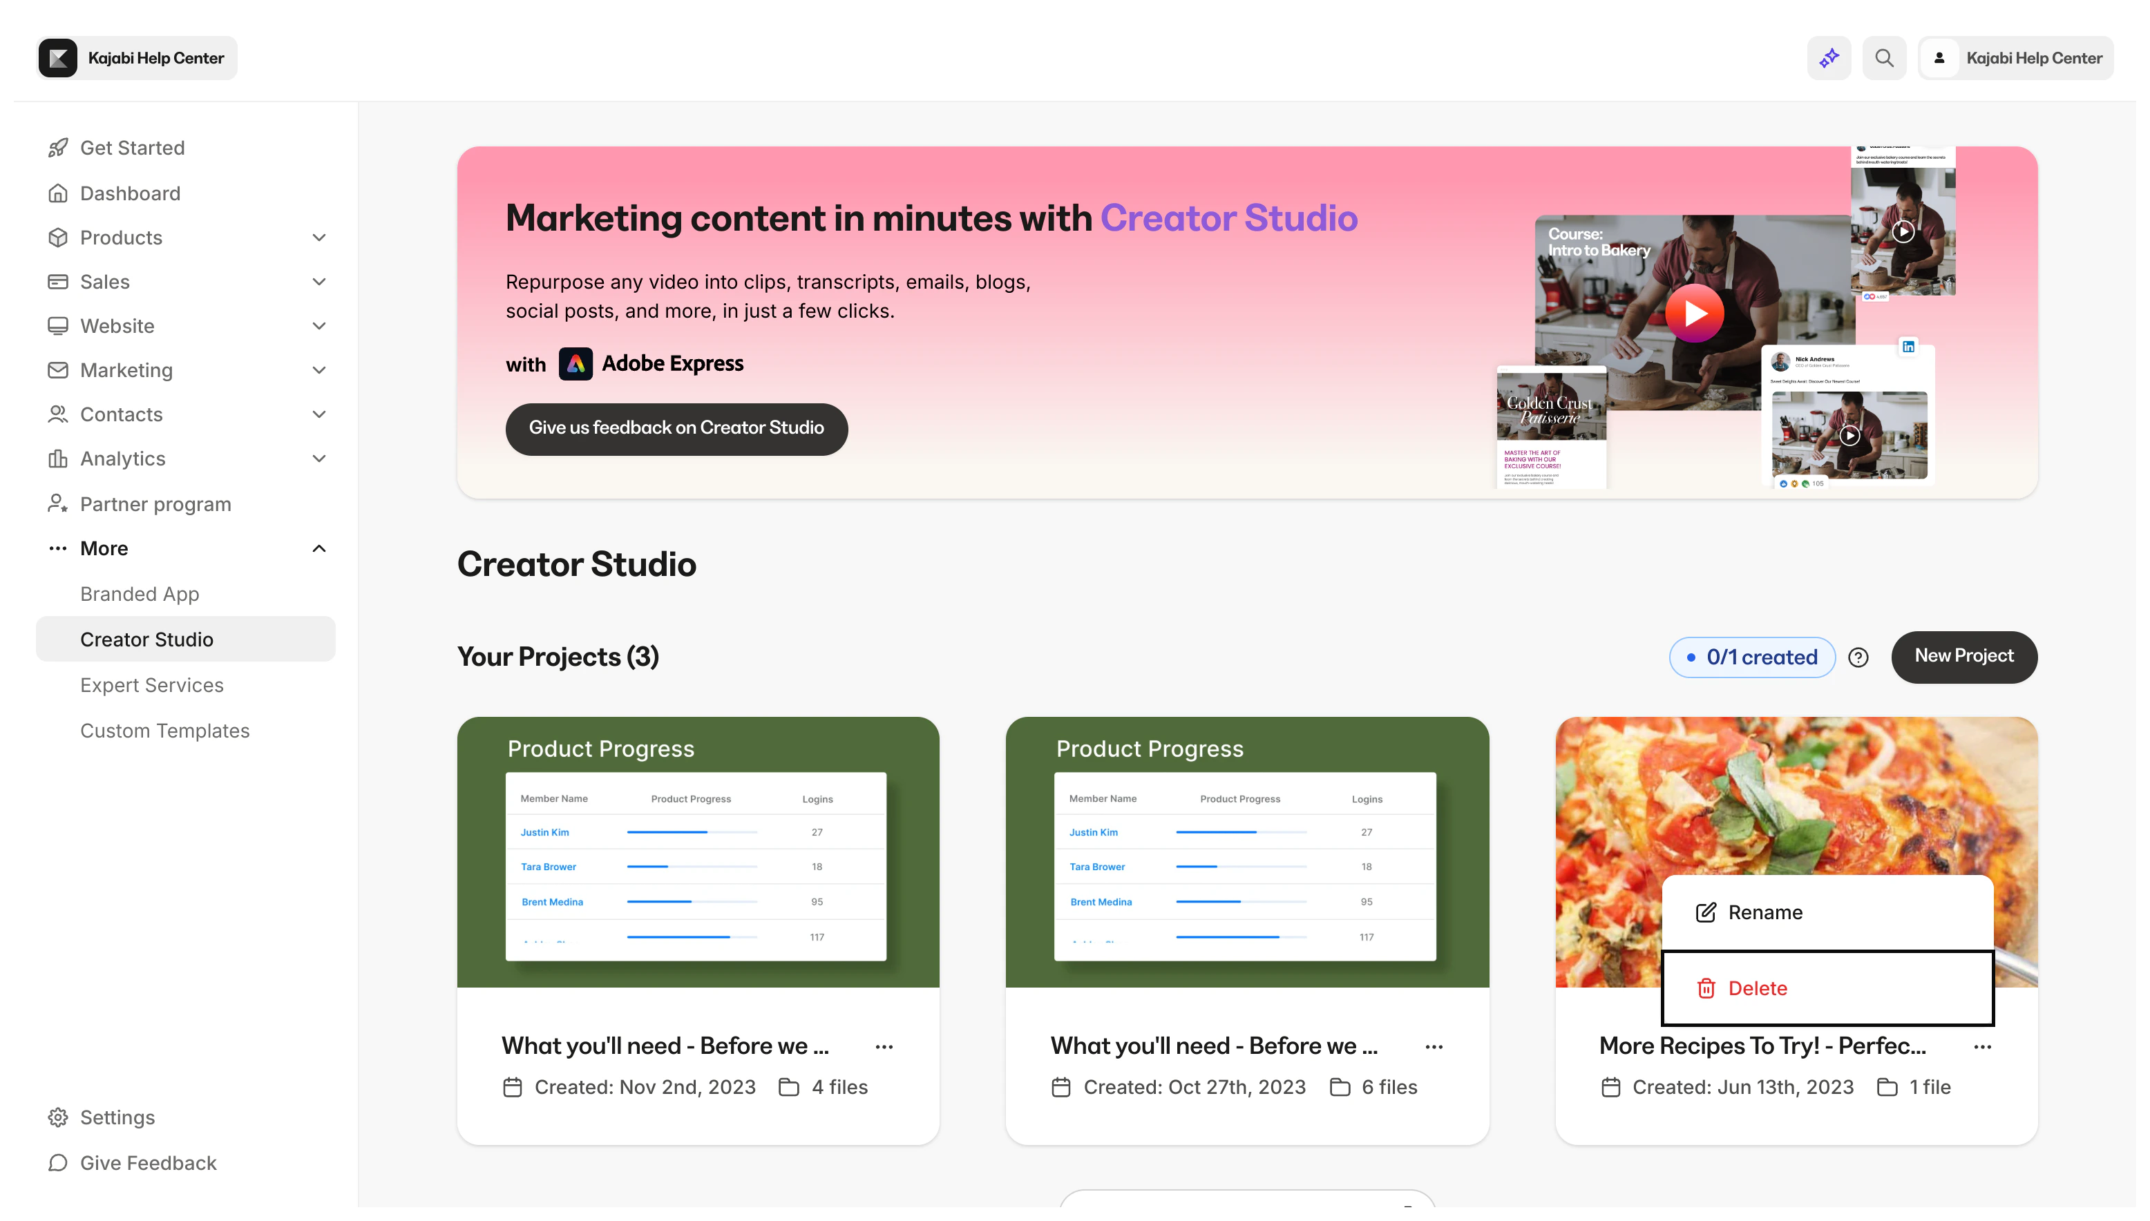
Task: Expand the Analytics dropdown chevron
Action: [318, 459]
